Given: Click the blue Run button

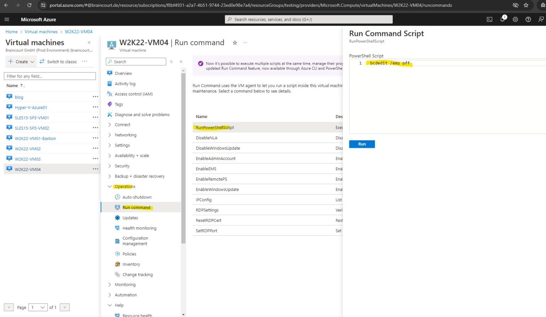Looking at the screenshot, I should (362, 144).
